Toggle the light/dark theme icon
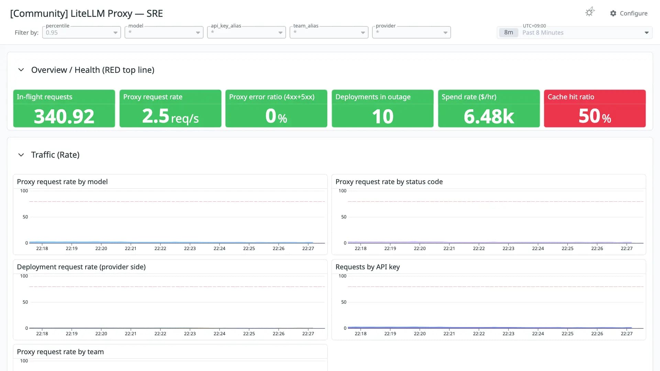The height and width of the screenshot is (371, 660). [x=590, y=12]
